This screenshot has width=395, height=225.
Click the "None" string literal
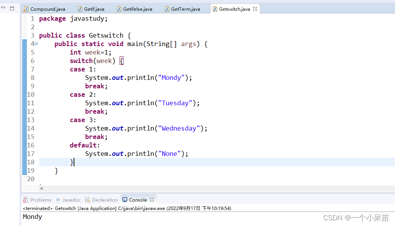pyautogui.click(x=169, y=154)
